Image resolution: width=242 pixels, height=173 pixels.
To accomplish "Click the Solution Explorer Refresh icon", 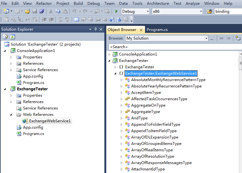I will coord(12,37).
